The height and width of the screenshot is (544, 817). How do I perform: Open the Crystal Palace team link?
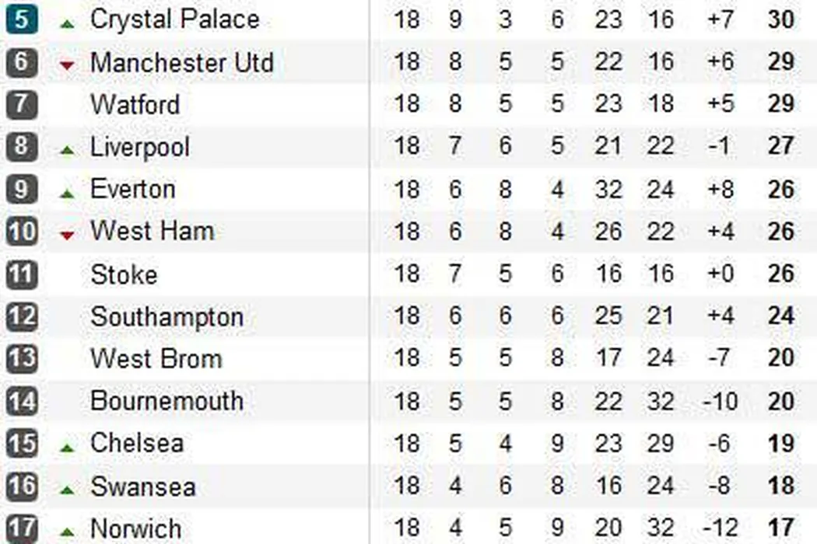coord(174,19)
